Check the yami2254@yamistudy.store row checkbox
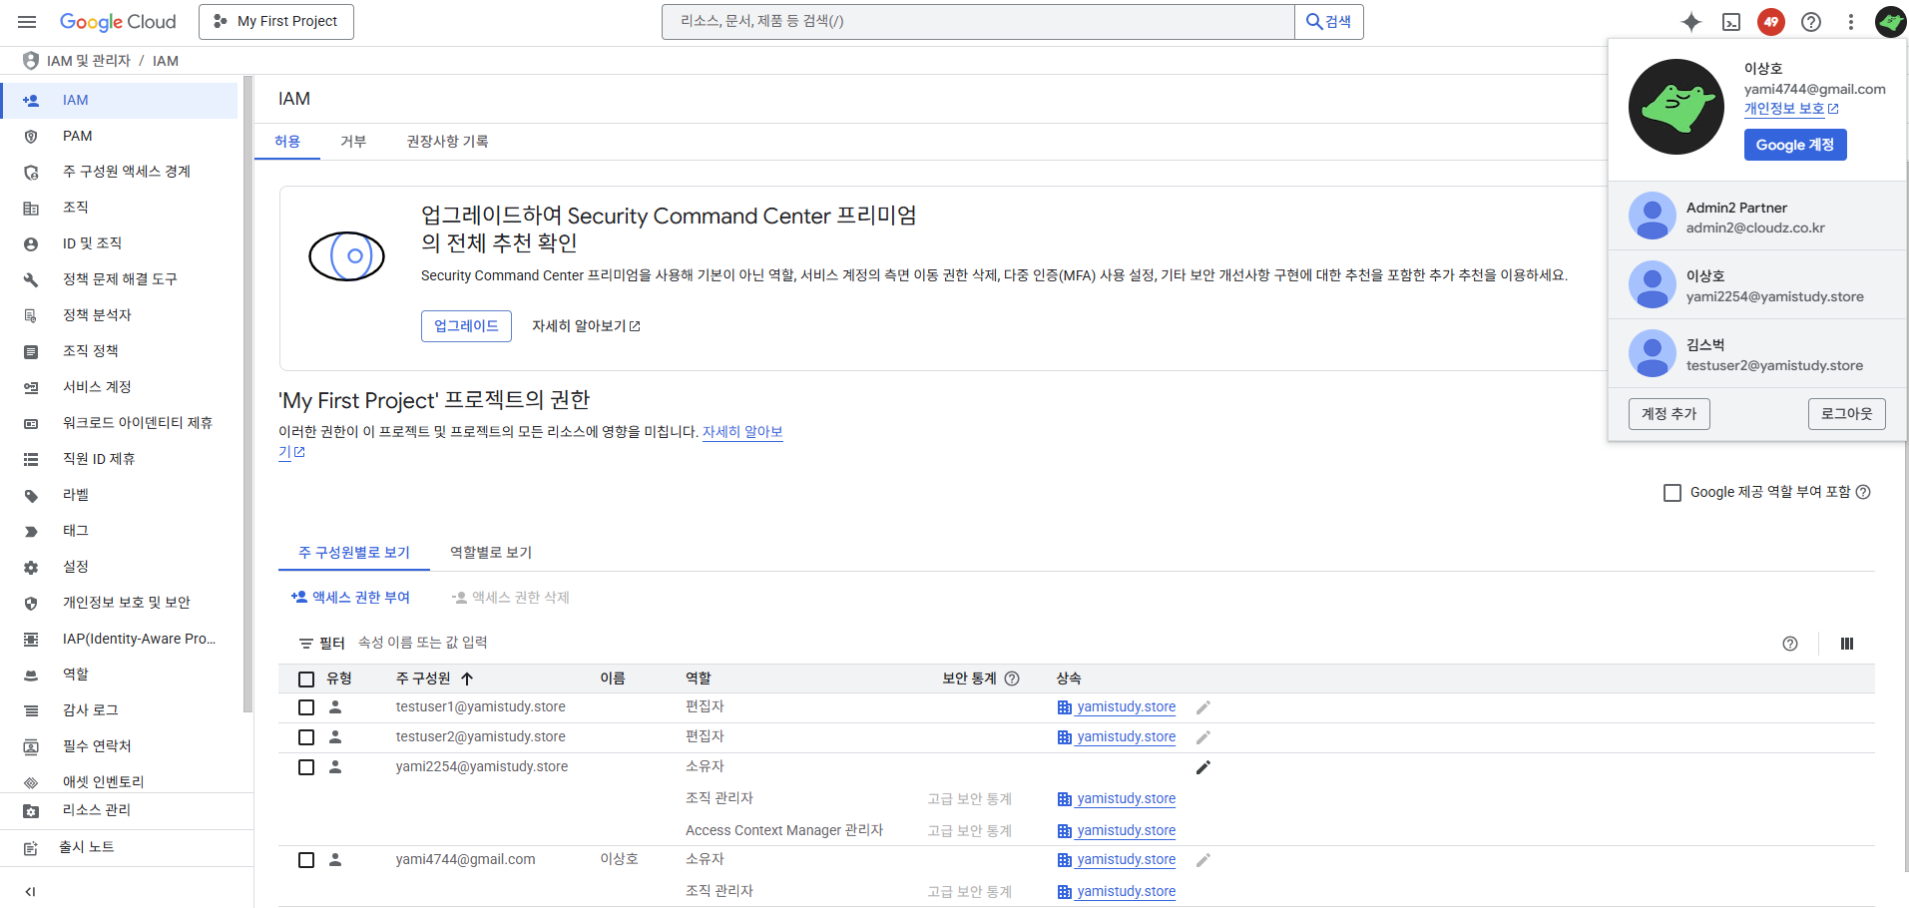Image resolution: width=1909 pixels, height=908 pixels. 306,767
